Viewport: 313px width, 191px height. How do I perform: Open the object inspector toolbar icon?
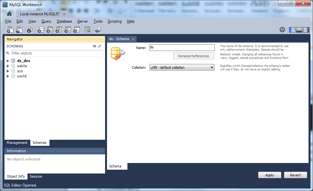click(x=30, y=30)
